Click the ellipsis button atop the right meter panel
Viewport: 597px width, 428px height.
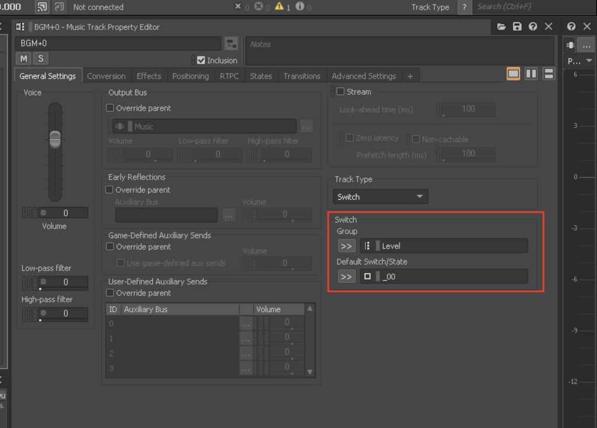coord(587,45)
